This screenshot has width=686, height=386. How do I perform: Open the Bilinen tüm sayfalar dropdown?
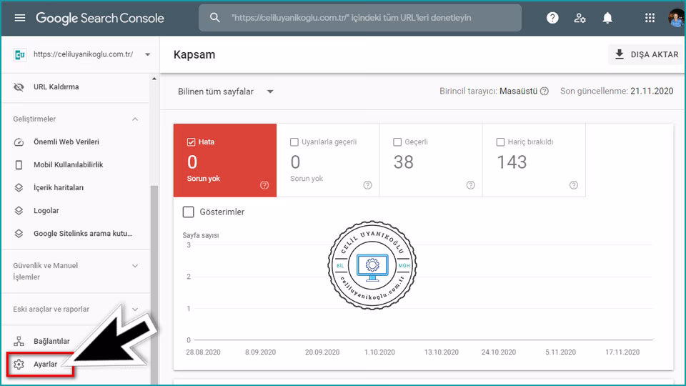tap(226, 91)
